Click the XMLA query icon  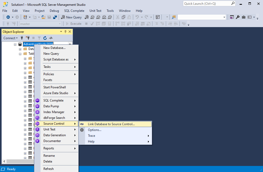(x=104, y=17)
